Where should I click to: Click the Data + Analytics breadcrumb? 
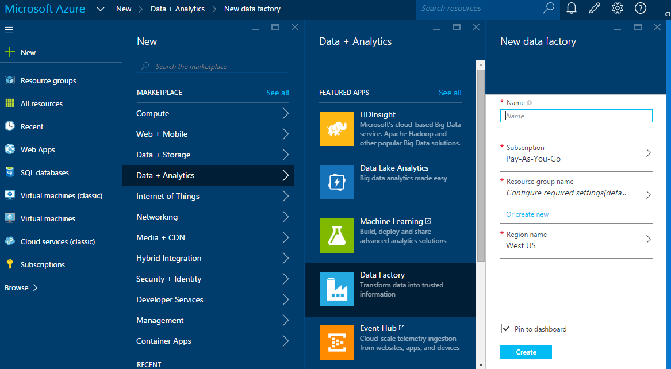click(178, 9)
